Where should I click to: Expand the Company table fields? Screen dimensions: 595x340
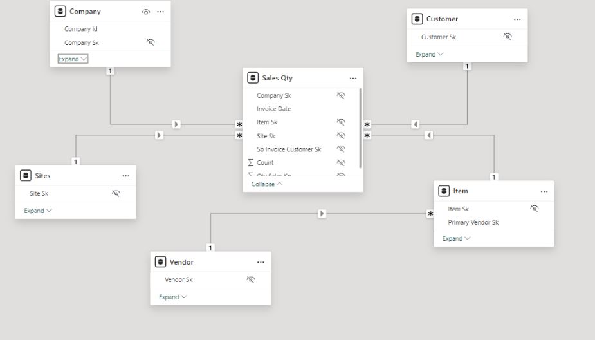coord(73,59)
